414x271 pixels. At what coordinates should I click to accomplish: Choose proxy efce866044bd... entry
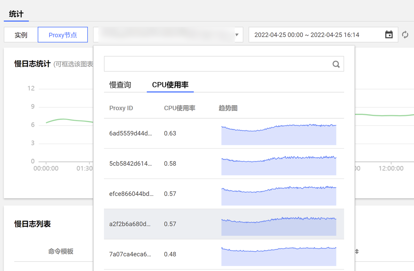[x=131, y=194]
